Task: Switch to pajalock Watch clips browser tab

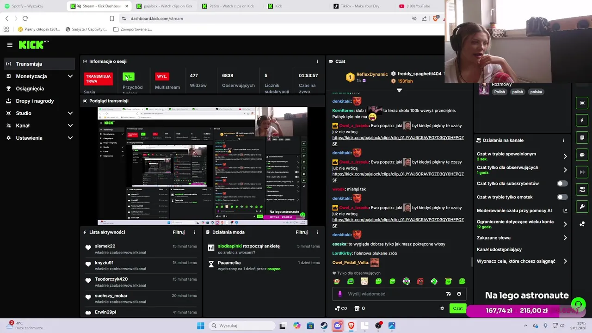Action: coord(166,6)
